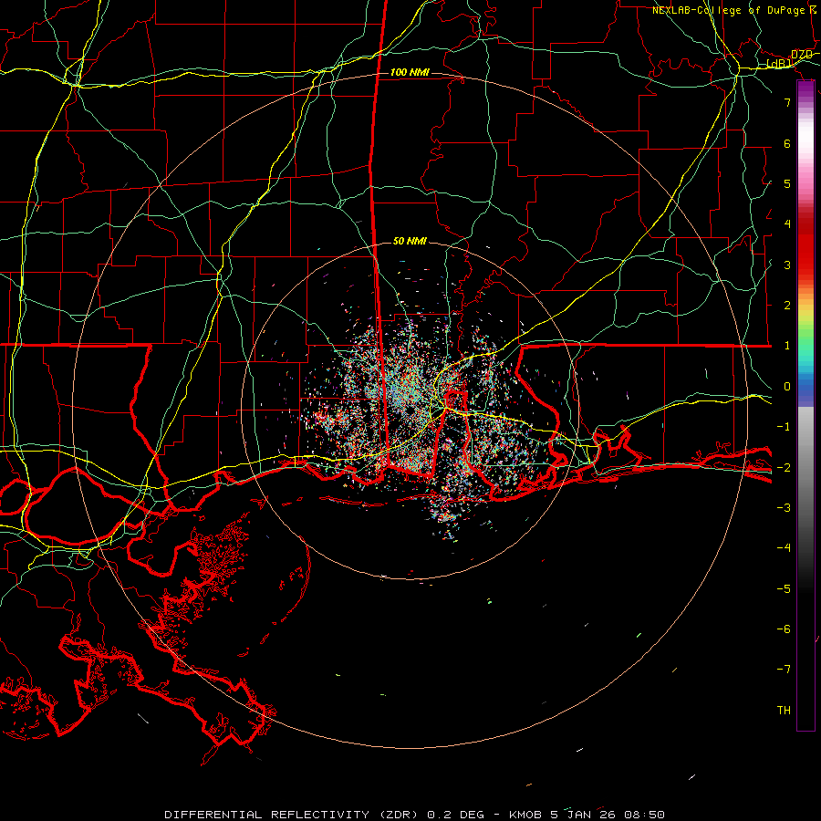Click the 3 value on the color scale
The image size is (821, 821).
pyautogui.click(x=787, y=265)
